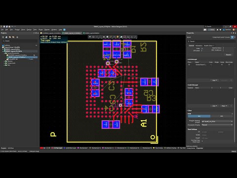237x178 pixels.
Task: Switch to Components panel tab at bottom
Action: pos(191,148)
